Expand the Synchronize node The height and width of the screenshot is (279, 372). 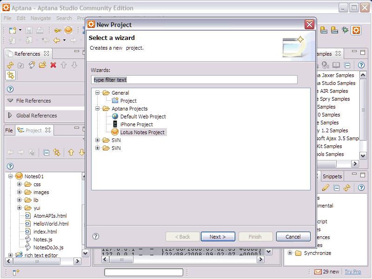[290, 253]
